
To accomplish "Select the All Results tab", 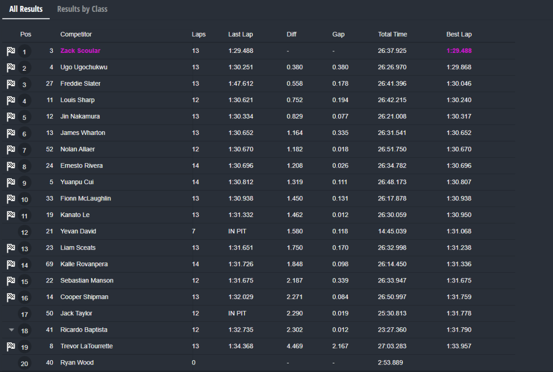I will [26, 9].
